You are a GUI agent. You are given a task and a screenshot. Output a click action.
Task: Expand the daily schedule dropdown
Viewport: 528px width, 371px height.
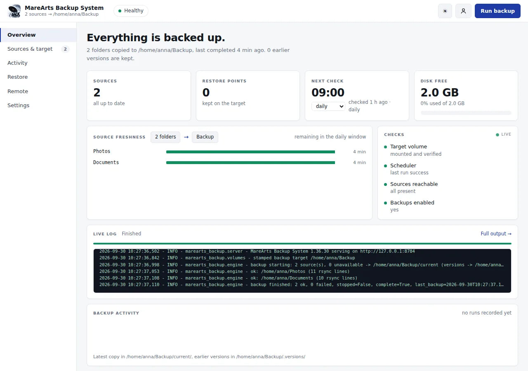[x=328, y=106]
